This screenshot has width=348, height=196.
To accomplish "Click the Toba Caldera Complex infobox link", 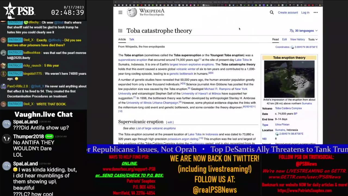I will (288, 108).
